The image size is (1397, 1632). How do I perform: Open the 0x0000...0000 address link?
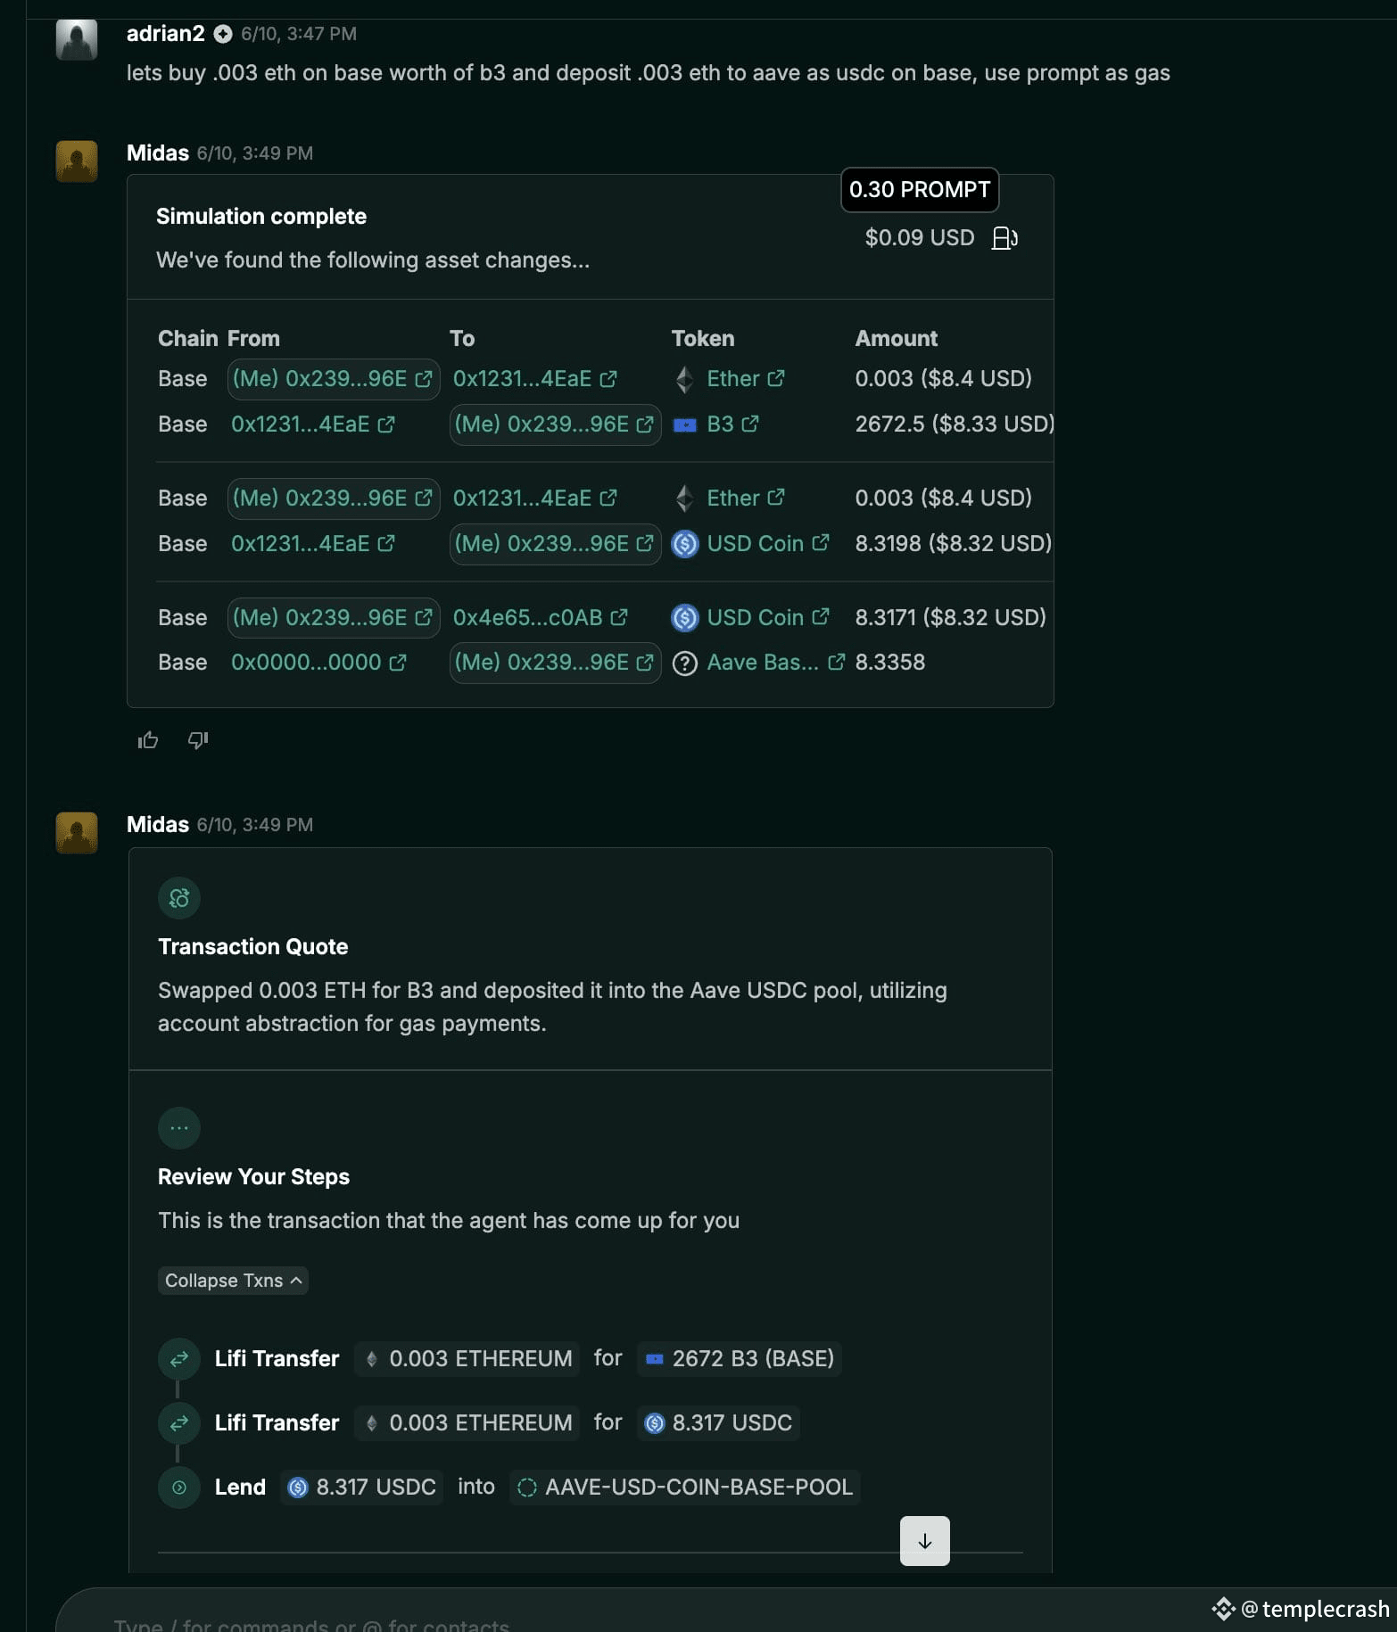[x=318, y=663]
